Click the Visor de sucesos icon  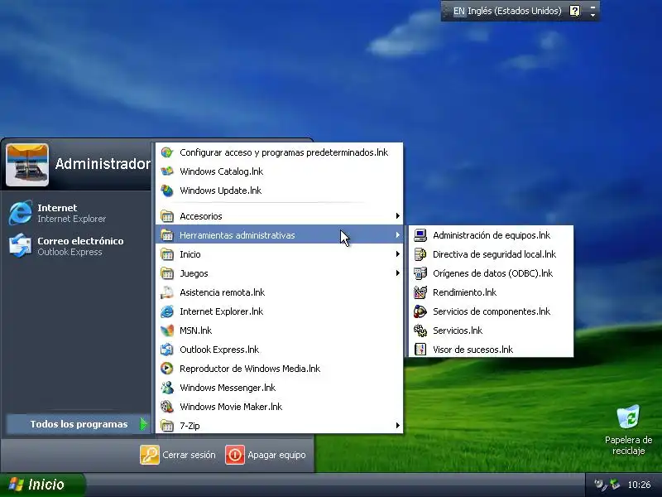(x=420, y=350)
